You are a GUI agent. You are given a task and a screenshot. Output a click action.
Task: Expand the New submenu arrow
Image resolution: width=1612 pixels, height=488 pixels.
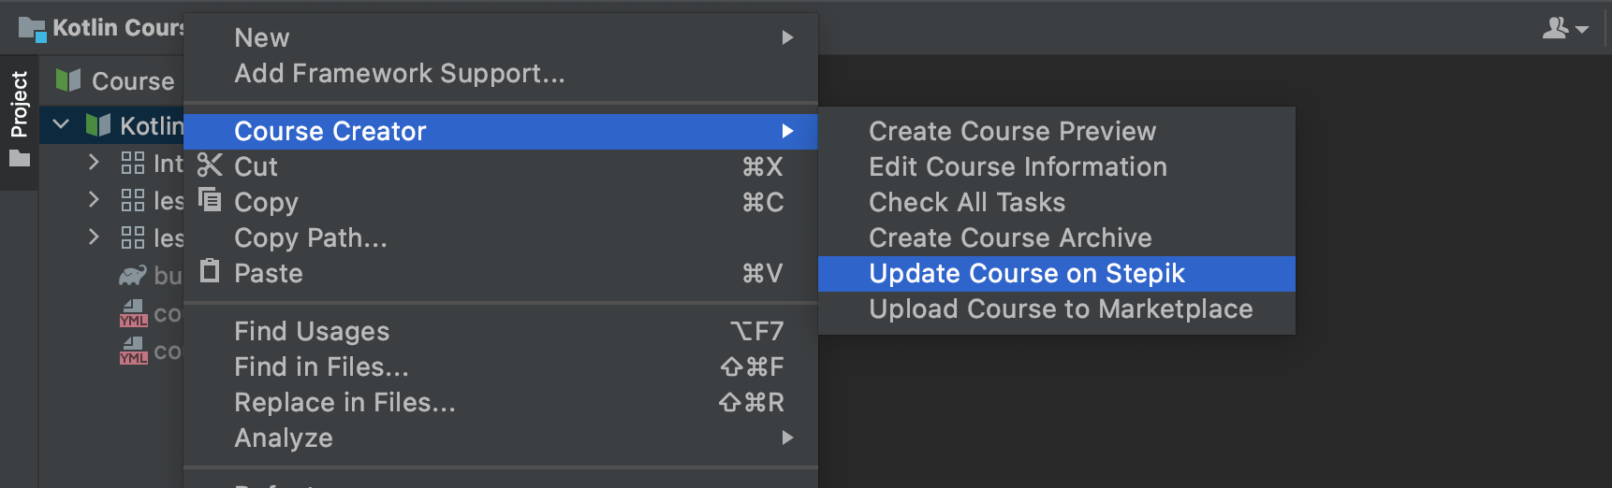tap(787, 37)
